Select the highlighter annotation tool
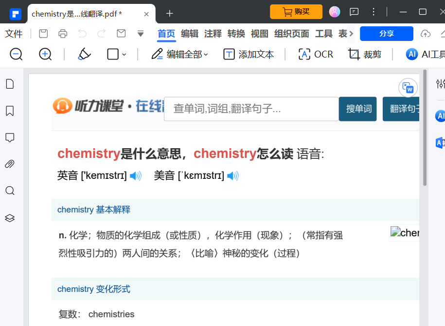The width and height of the screenshot is (445, 326). point(84,54)
